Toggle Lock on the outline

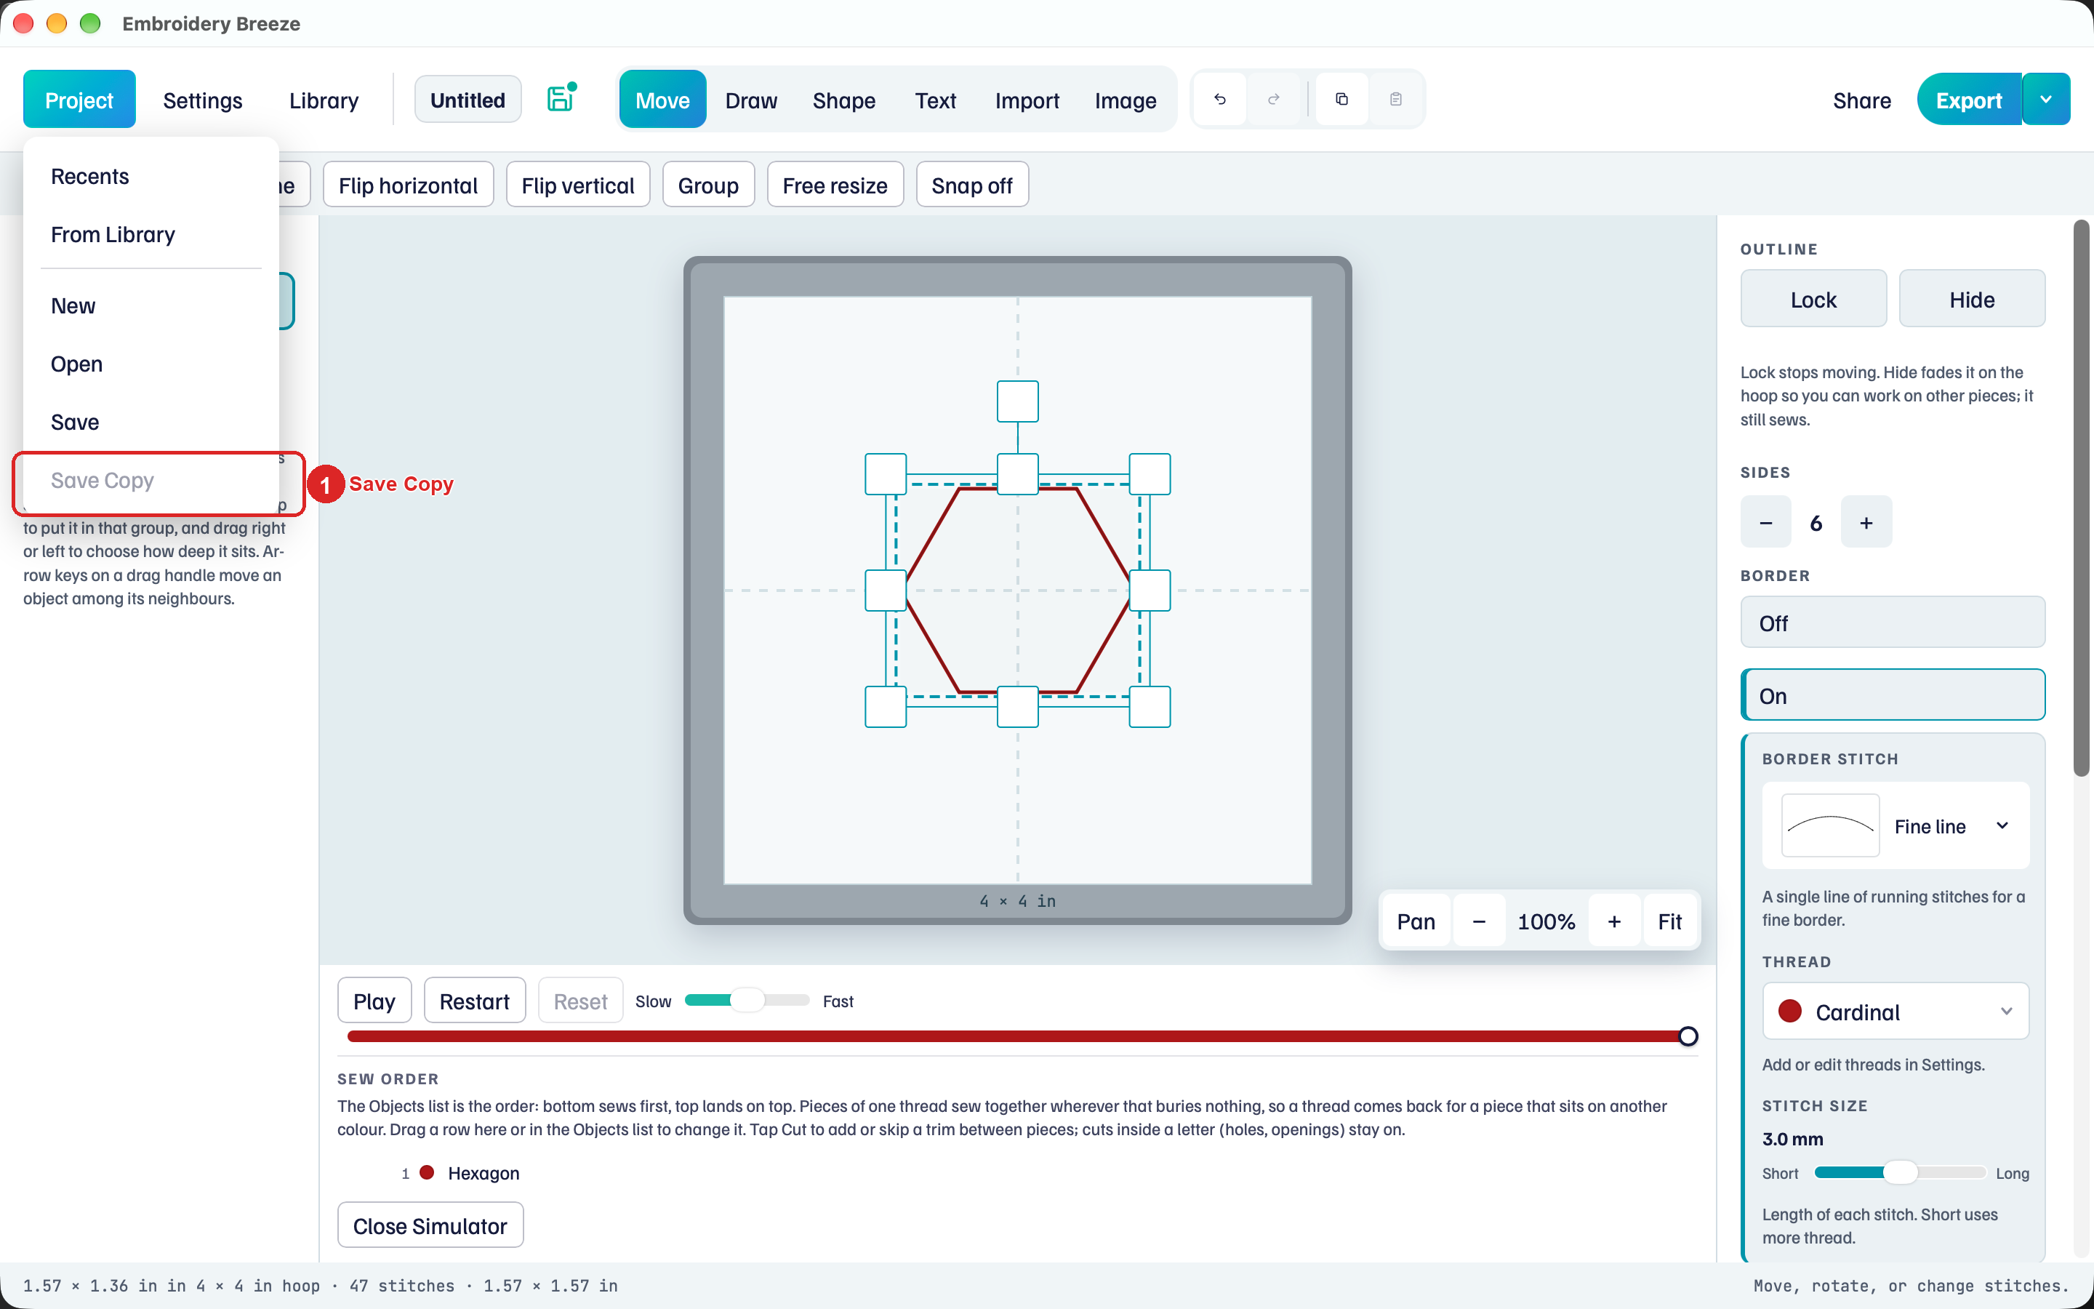tap(1813, 299)
